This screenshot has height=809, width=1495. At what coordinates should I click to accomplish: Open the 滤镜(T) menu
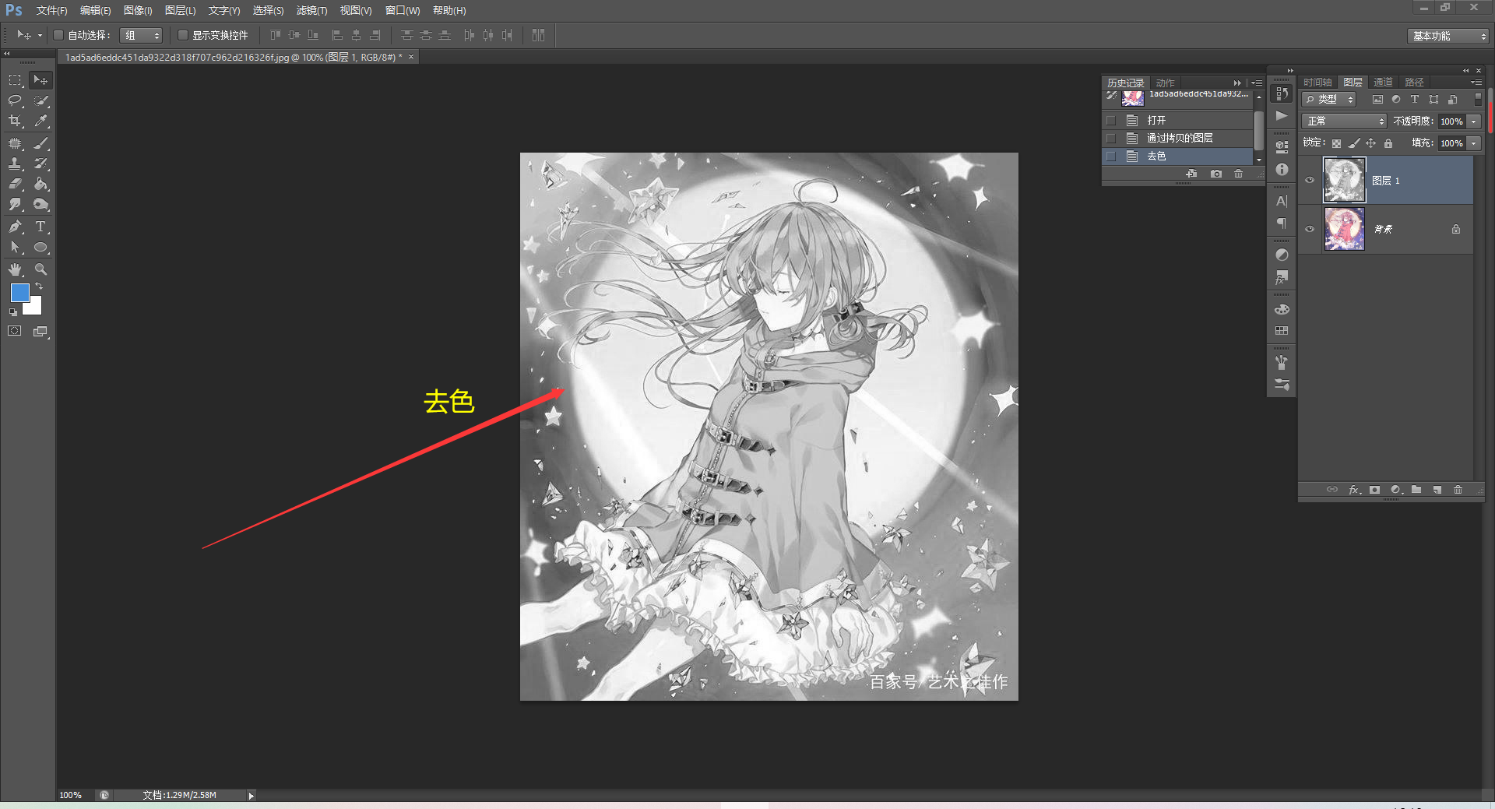click(311, 10)
